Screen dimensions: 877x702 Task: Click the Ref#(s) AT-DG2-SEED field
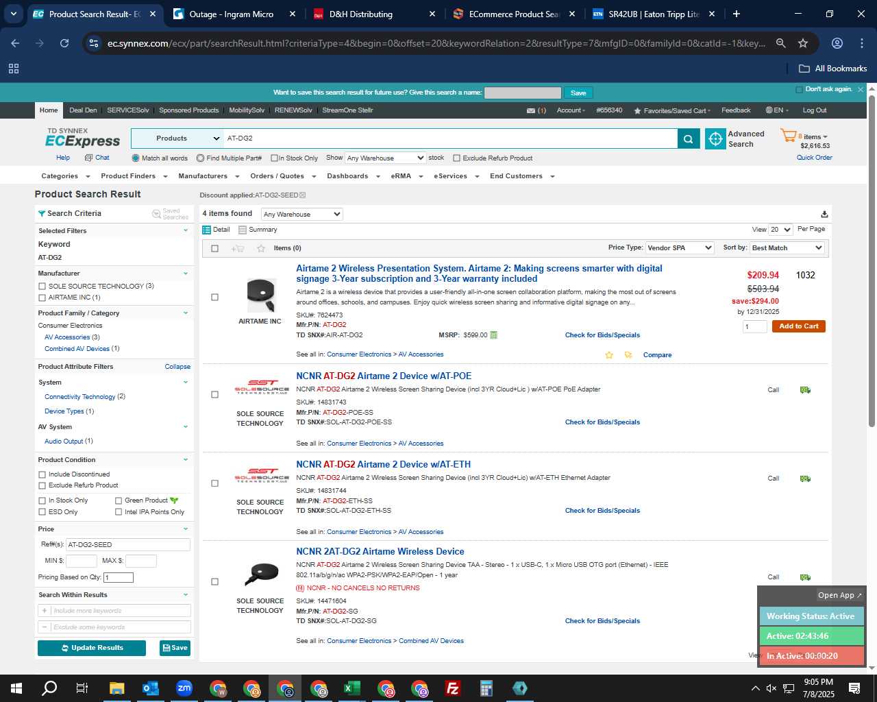point(127,545)
